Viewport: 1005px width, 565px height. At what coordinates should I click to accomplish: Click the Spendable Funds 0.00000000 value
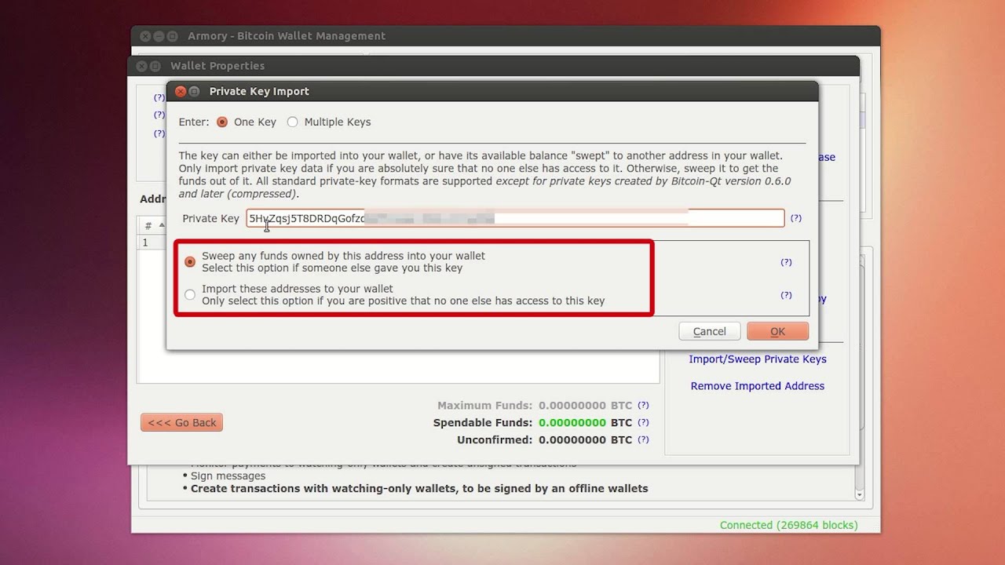tap(572, 423)
